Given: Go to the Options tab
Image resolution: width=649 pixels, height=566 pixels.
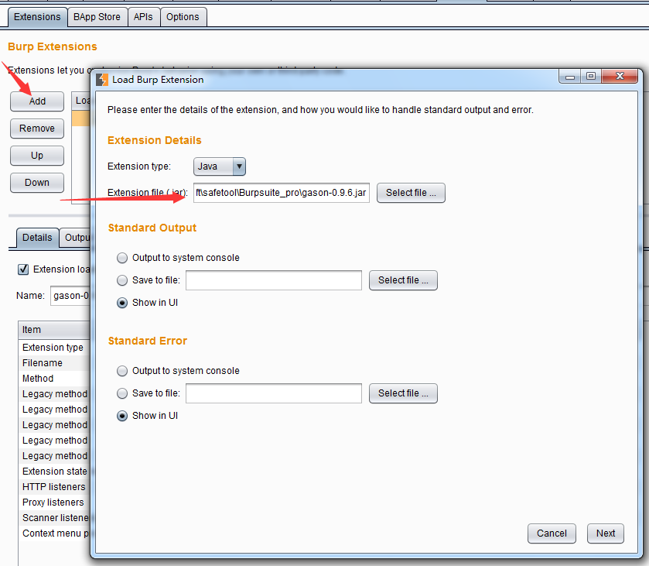Looking at the screenshot, I should tap(183, 16).
